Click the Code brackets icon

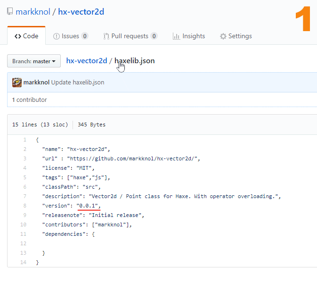pyautogui.click(x=18, y=36)
